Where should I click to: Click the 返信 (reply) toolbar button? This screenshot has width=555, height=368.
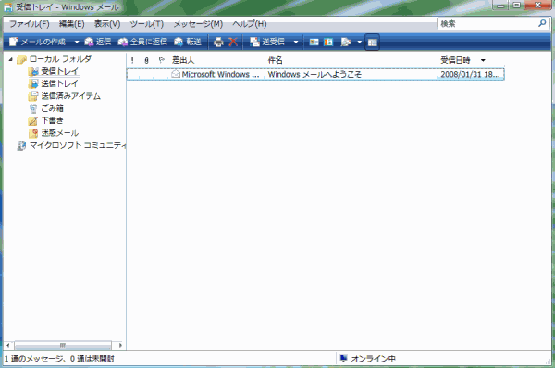click(98, 42)
